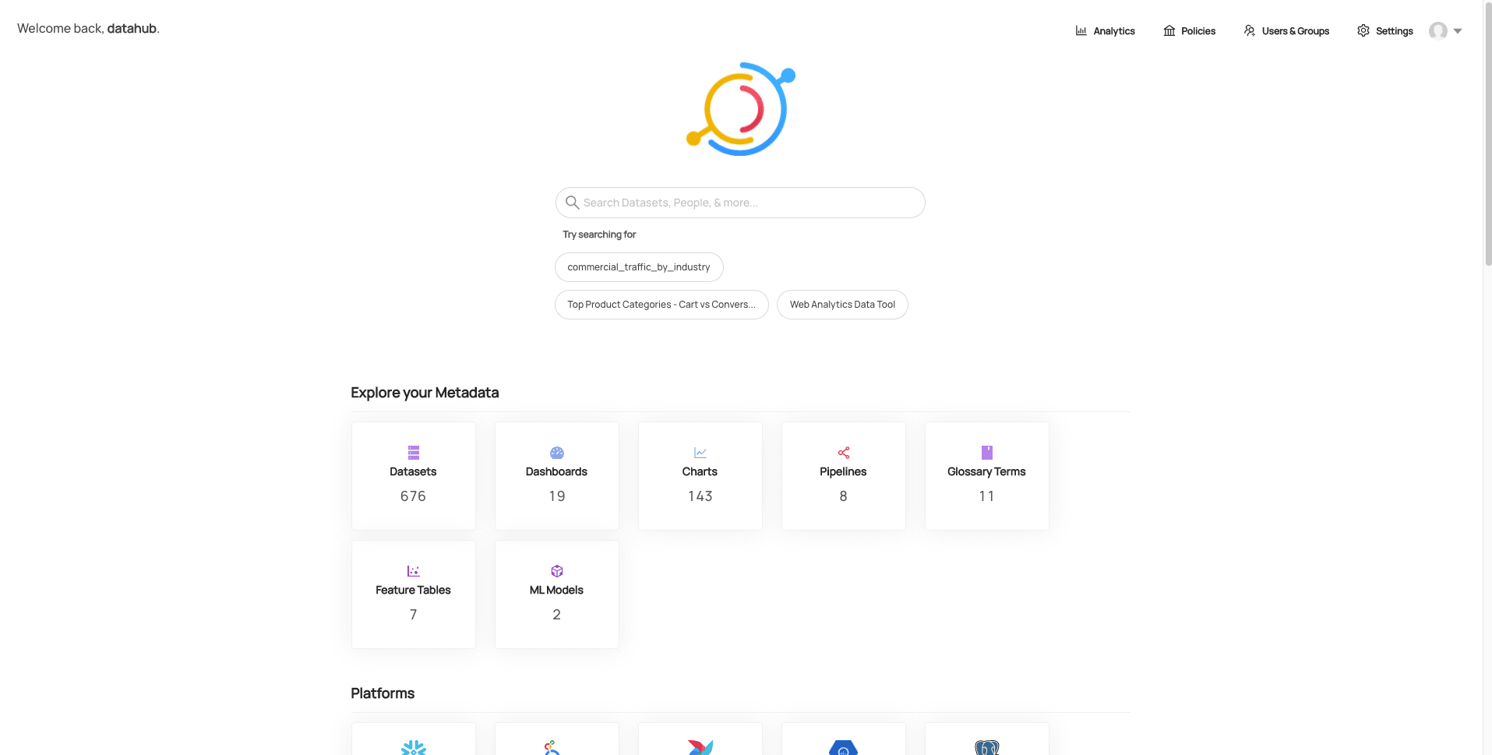Open Settings menu item
The image size is (1492, 755).
click(x=1385, y=31)
